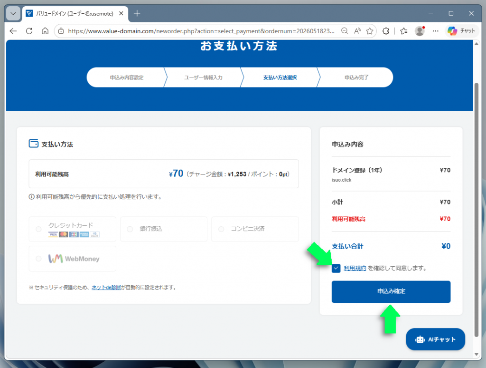486x368 pixels.
Task: Select the コンビニ決済 payment option
Action: tap(255, 229)
